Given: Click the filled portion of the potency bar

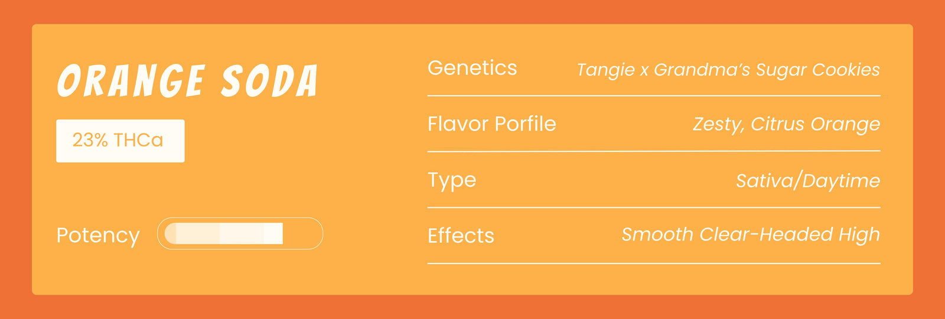Looking at the screenshot, I should [x=223, y=233].
